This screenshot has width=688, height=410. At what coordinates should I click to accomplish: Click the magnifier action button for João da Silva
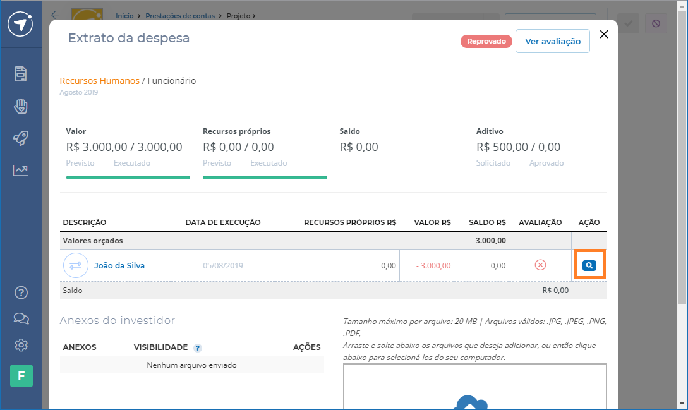[589, 265]
